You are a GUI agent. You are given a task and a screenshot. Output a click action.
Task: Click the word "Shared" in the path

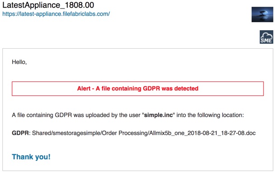(x=41, y=133)
